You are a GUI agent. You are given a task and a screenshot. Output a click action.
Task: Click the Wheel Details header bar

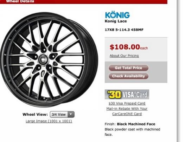pyautogui.click(x=84, y=2)
